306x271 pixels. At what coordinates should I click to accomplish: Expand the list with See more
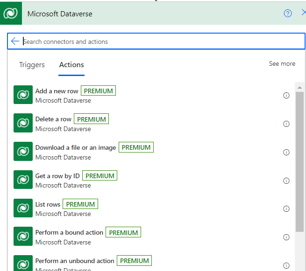point(282,63)
